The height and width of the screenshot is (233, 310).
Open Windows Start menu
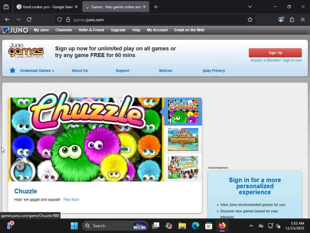coord(74,226)
